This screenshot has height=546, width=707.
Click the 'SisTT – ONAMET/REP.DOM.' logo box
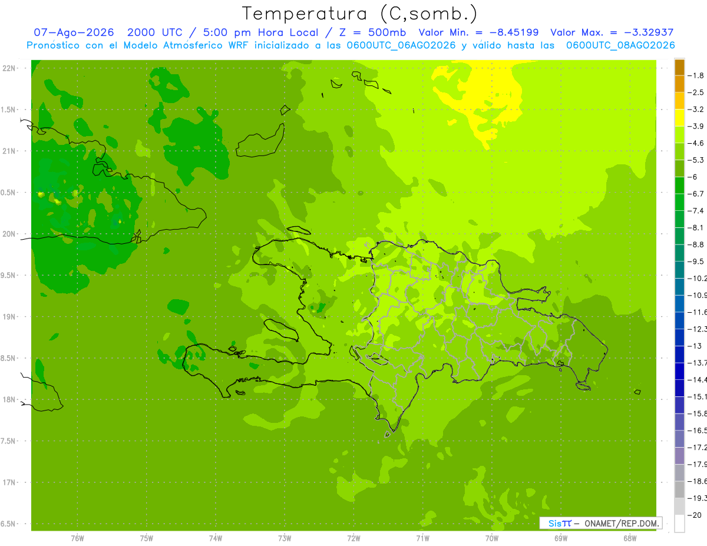coord(600,523)
